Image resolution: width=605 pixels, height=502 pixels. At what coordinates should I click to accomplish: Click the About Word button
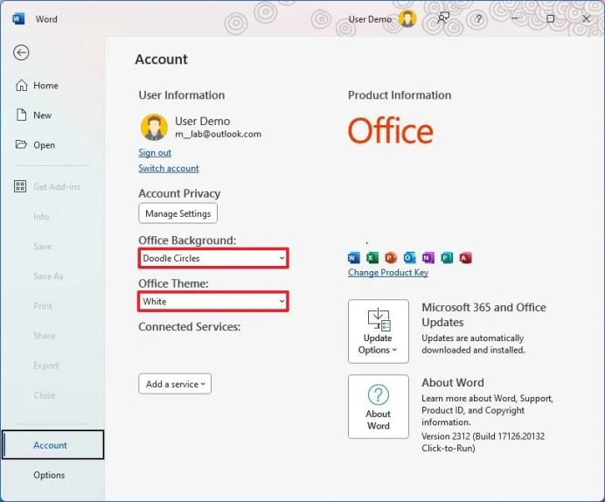378,407
